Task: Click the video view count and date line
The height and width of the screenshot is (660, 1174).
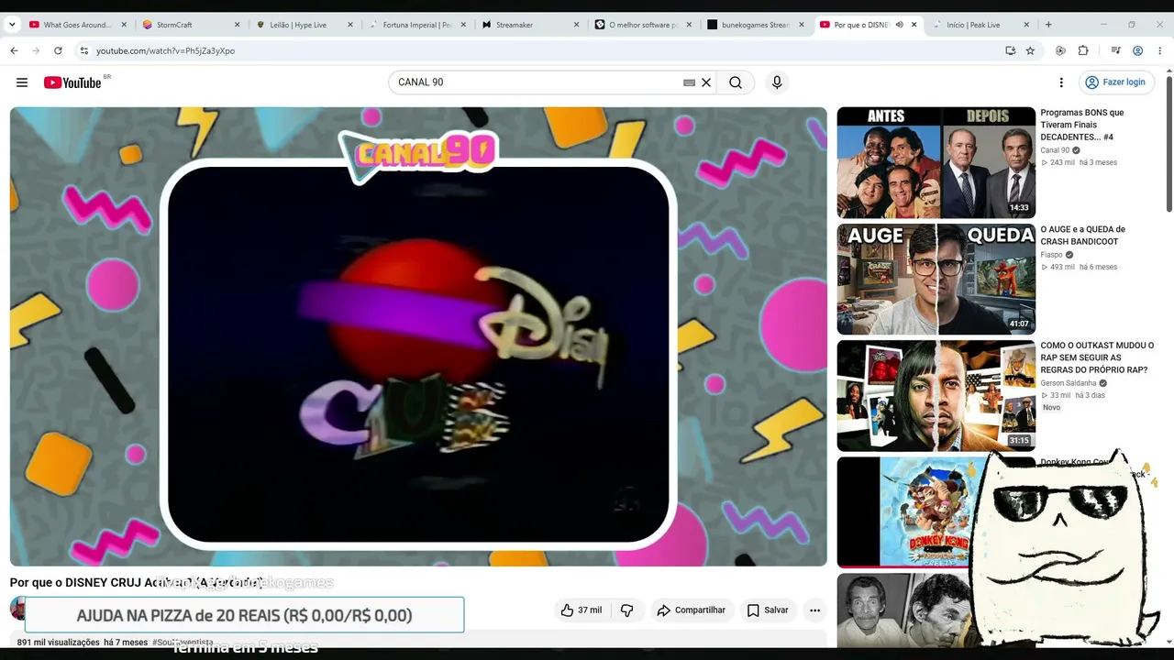Action: tap(83, 643)
